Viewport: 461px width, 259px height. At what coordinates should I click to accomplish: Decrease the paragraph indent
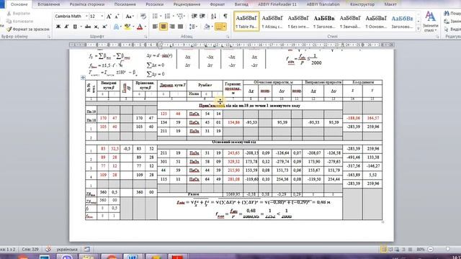(x=194, y=17)
